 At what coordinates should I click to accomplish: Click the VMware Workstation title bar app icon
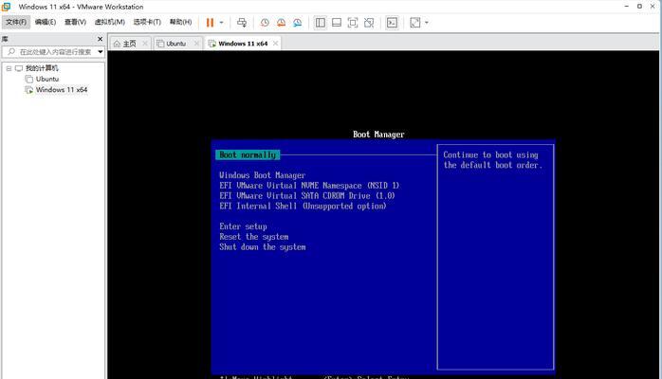[x=7, y=7]
